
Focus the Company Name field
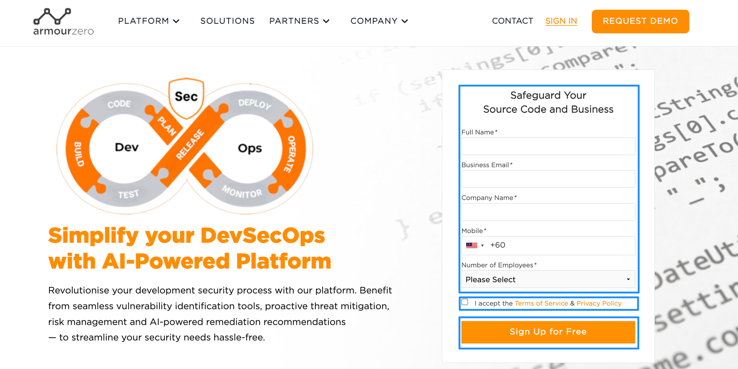pos(548,212)
